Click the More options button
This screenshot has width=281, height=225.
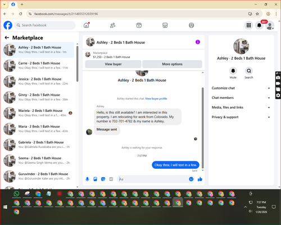pos(172,64)
